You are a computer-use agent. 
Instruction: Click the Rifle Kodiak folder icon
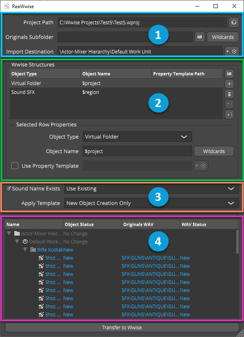tap(34, 250)
